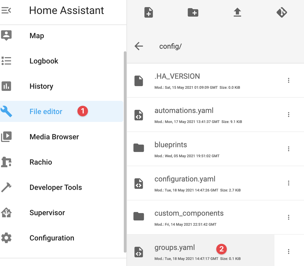Click the blueprints modified date text

(x=187, y=156)
